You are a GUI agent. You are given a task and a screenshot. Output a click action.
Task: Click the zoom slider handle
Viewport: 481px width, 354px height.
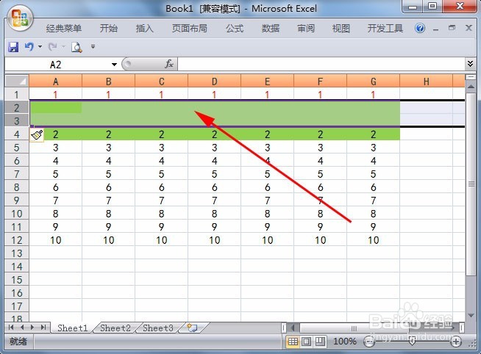click(413, 342)
